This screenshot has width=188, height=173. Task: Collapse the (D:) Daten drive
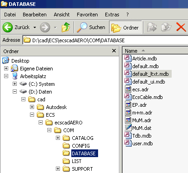(15, 91)
